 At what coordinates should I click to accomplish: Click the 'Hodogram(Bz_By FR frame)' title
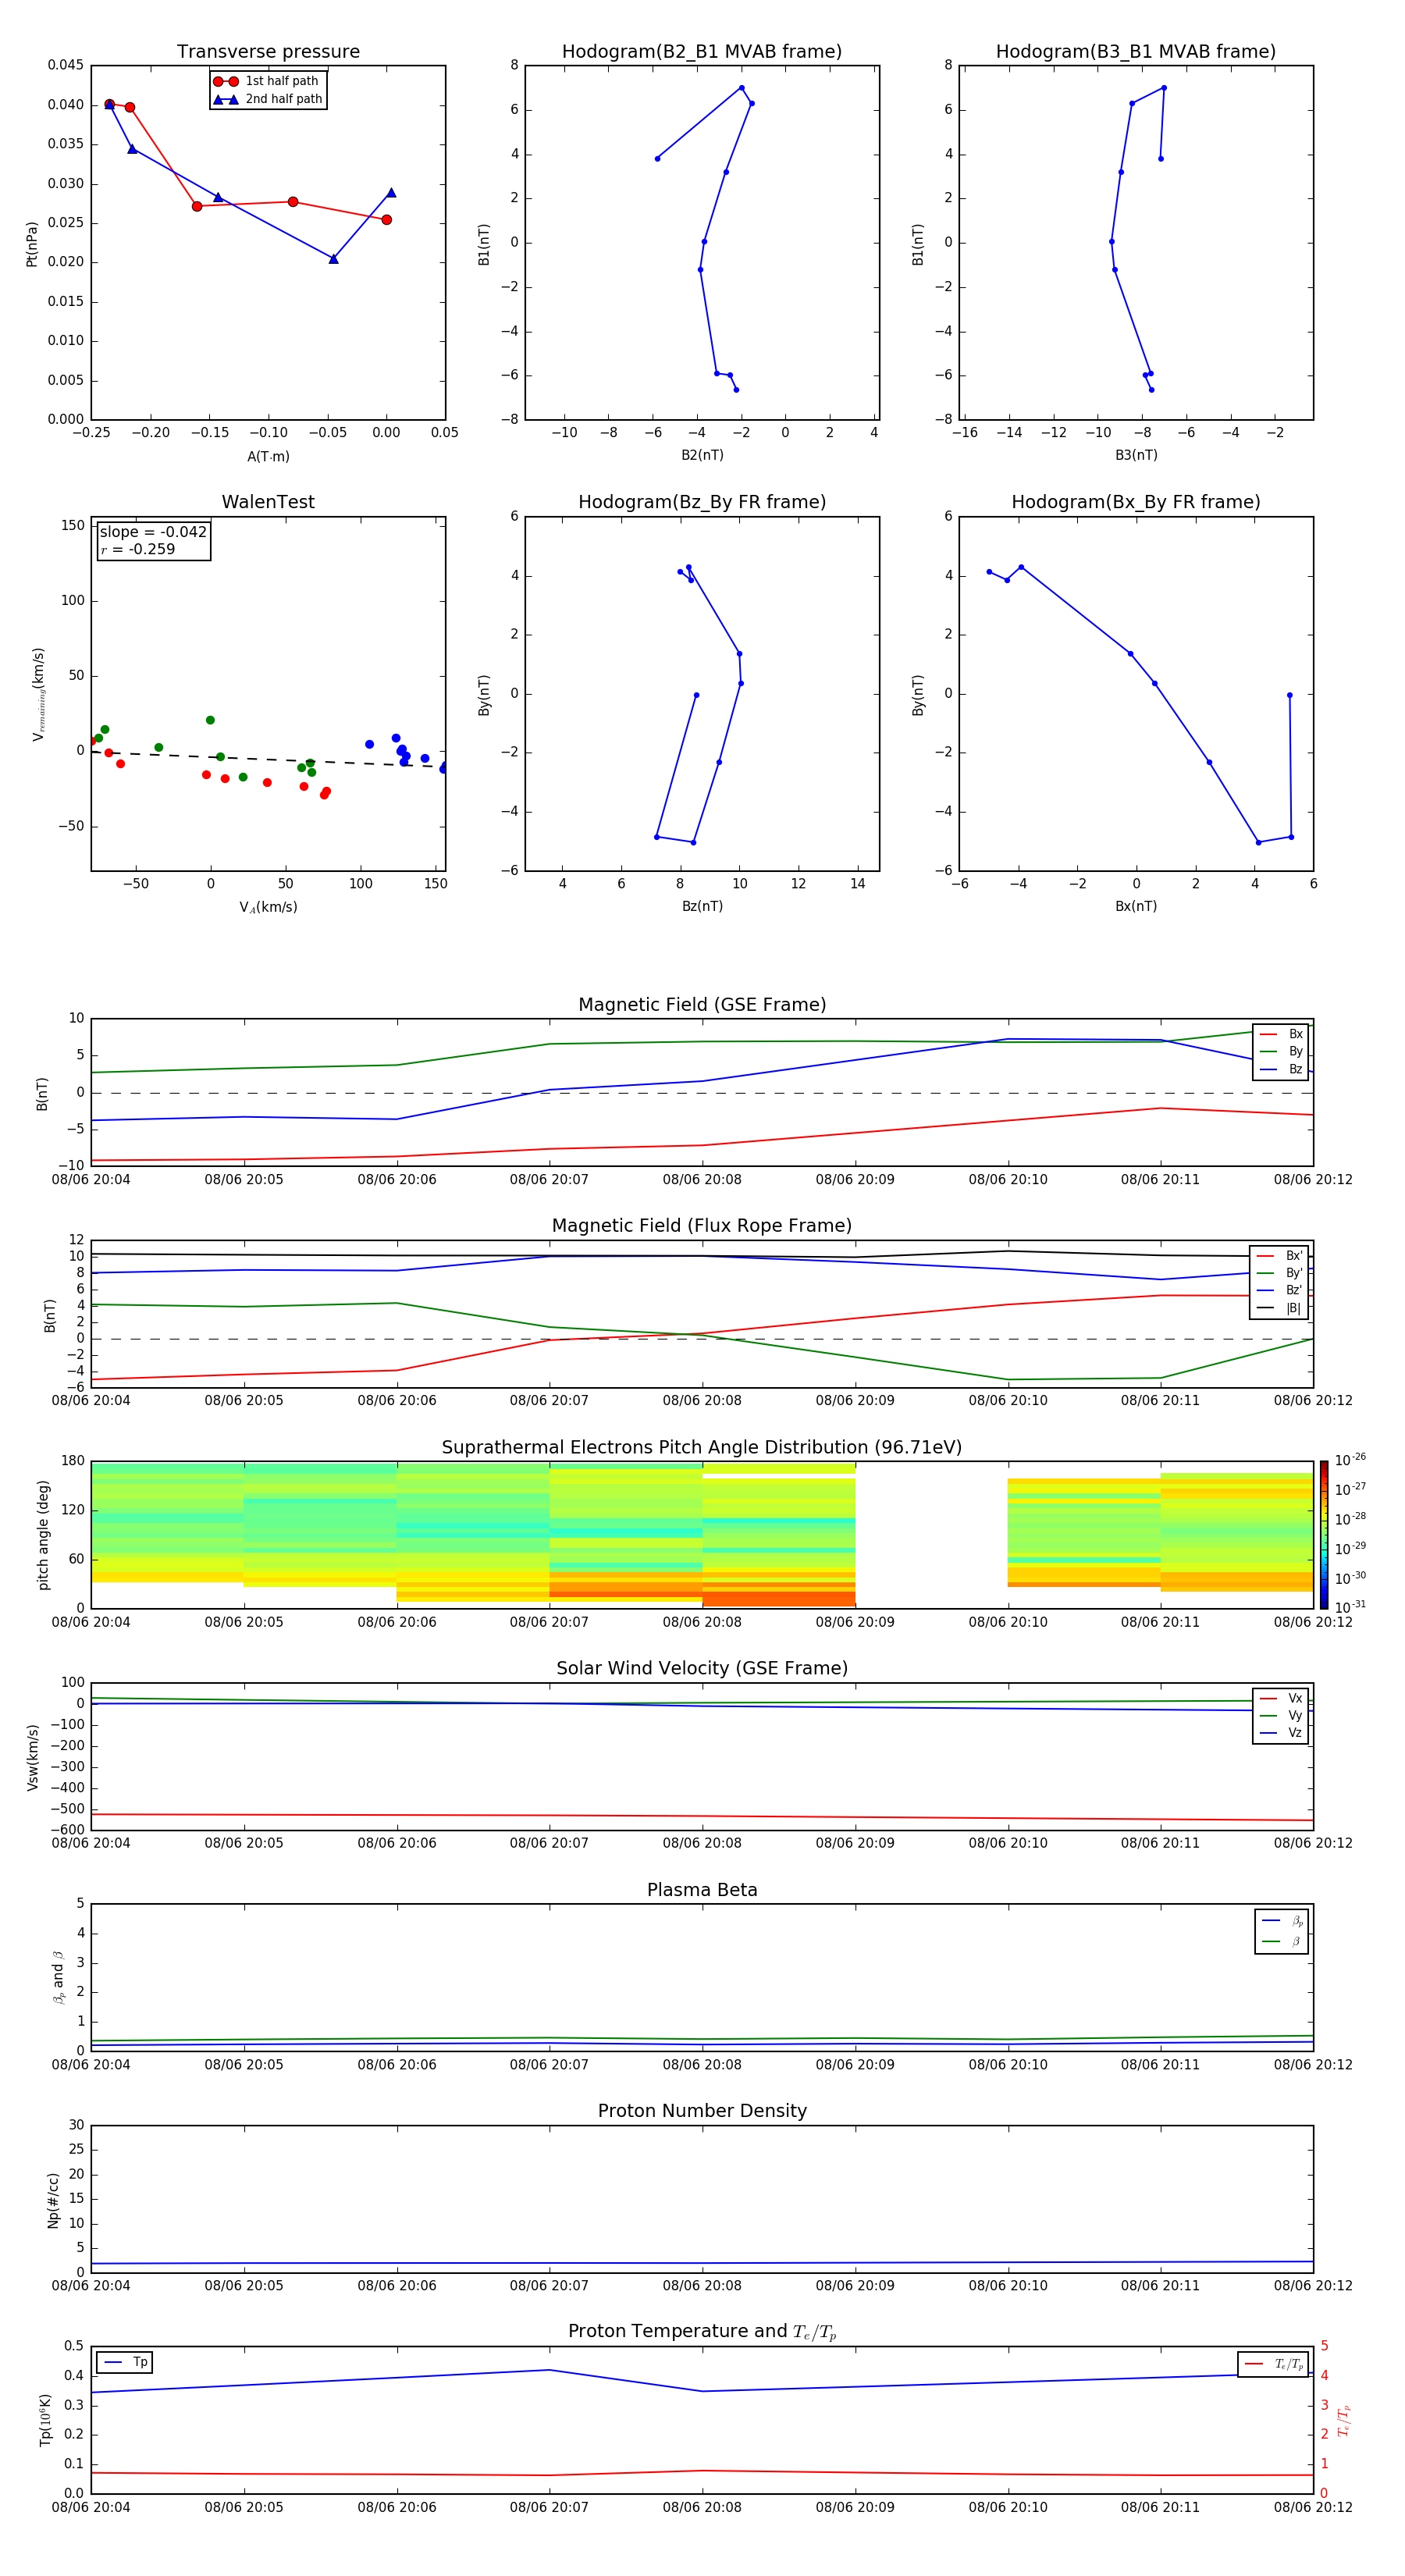(702, 502)
